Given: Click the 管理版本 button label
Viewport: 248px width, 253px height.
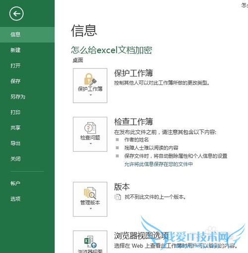Looking at the screenshot, I should (x=90, y=203).
